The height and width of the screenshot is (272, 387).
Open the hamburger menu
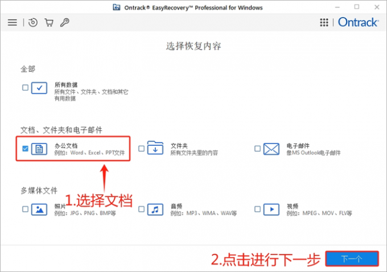pos(13,22)
